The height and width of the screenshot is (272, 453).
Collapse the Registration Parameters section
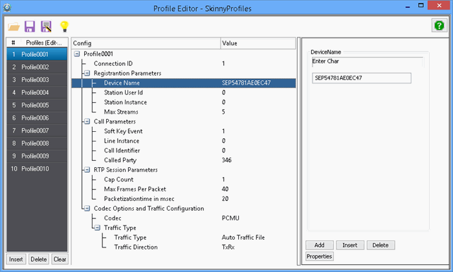[87, 73]
